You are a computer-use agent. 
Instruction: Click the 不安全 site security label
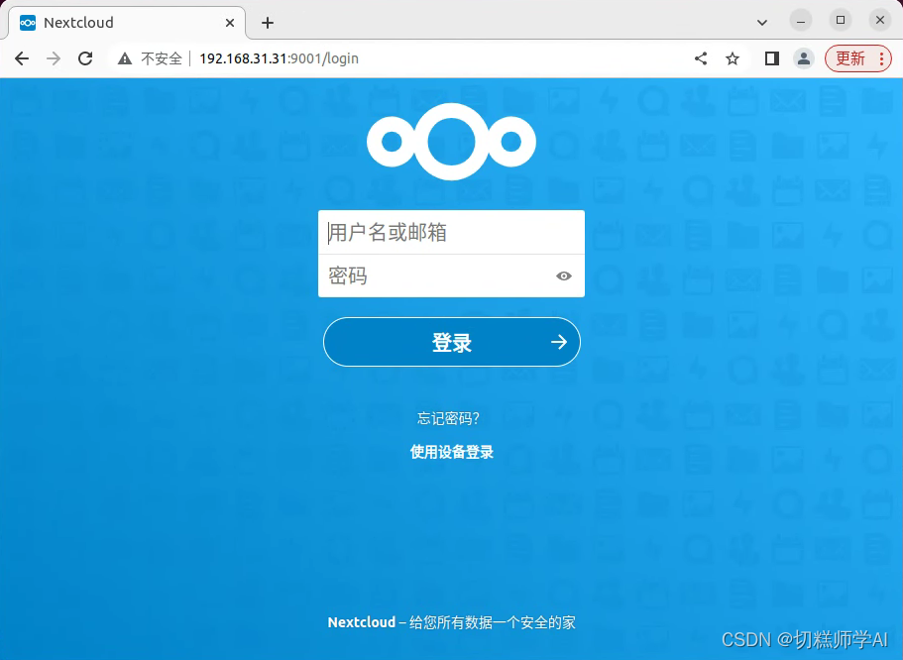162,58
